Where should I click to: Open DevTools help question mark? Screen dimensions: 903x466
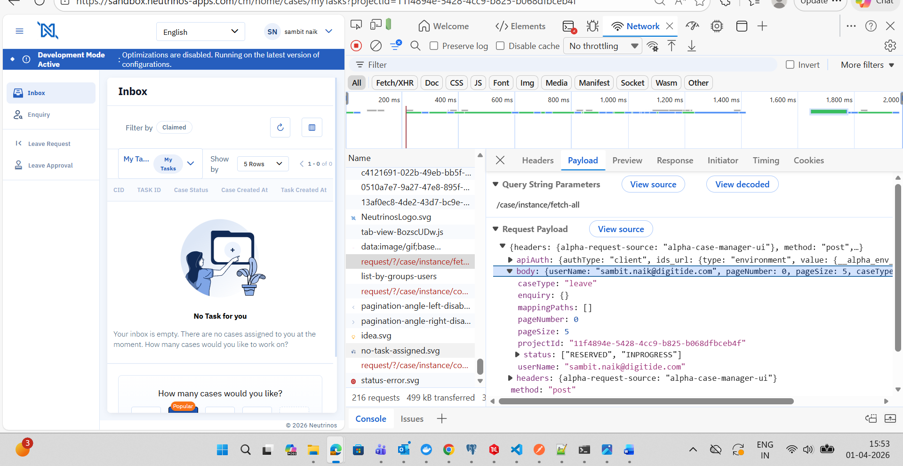tap(871, 26)
